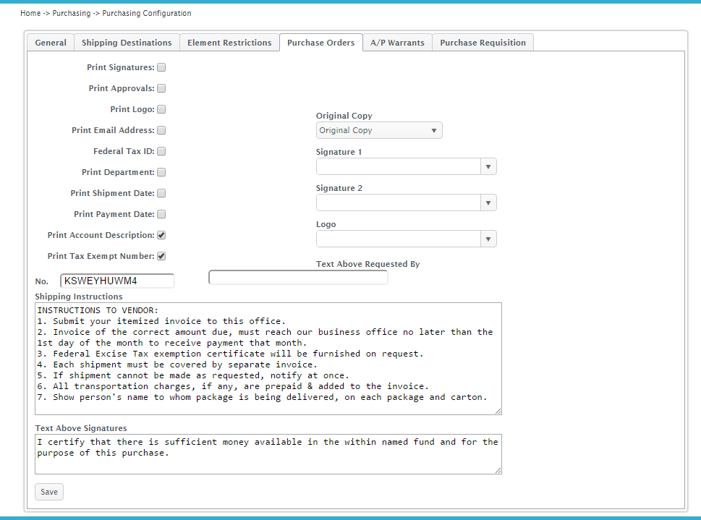The width and height of the screenshot is (701, 520).
Task: Enable the Print Signatures checkbox
Action: [x=161, y=67]
